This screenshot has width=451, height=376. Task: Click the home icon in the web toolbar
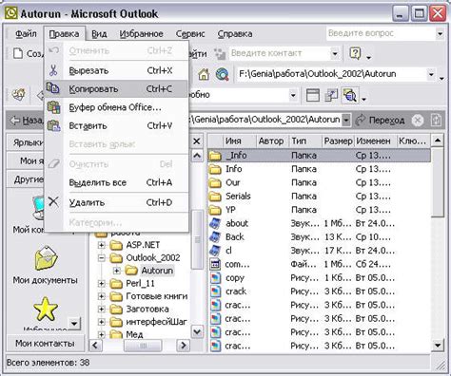coord(204,74)
